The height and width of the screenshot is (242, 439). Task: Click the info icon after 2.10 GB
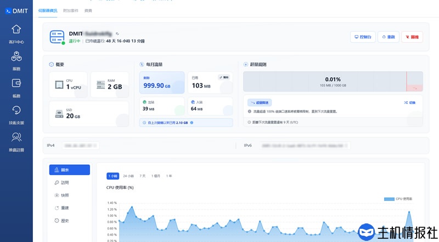pyautogui.click(x=192, y=123)
